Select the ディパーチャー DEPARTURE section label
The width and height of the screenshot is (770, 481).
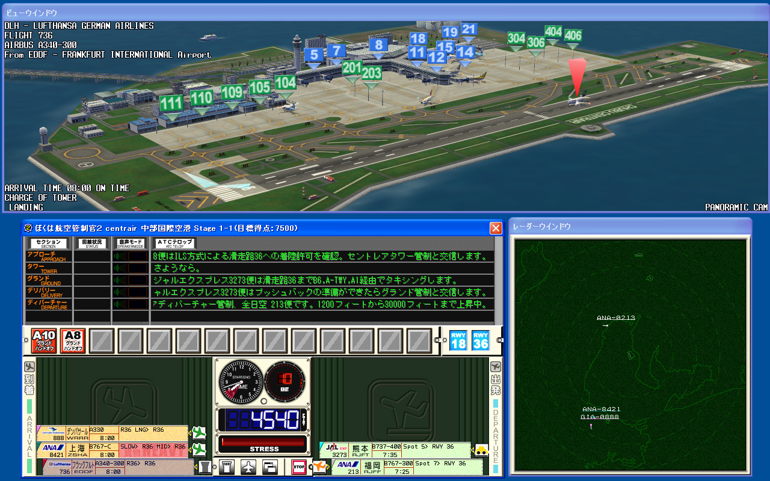coord(49,304)
